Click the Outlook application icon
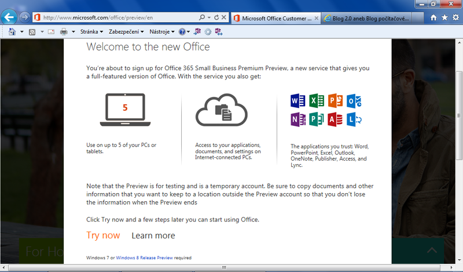Screen dimensions: 463x272 pyautogui.click(x=354, y=101)
